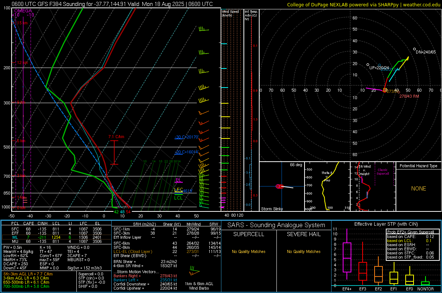Click the Corfidi Downshear = 240/65 kt line
442x293 pixels.
(x=145, y=284)
